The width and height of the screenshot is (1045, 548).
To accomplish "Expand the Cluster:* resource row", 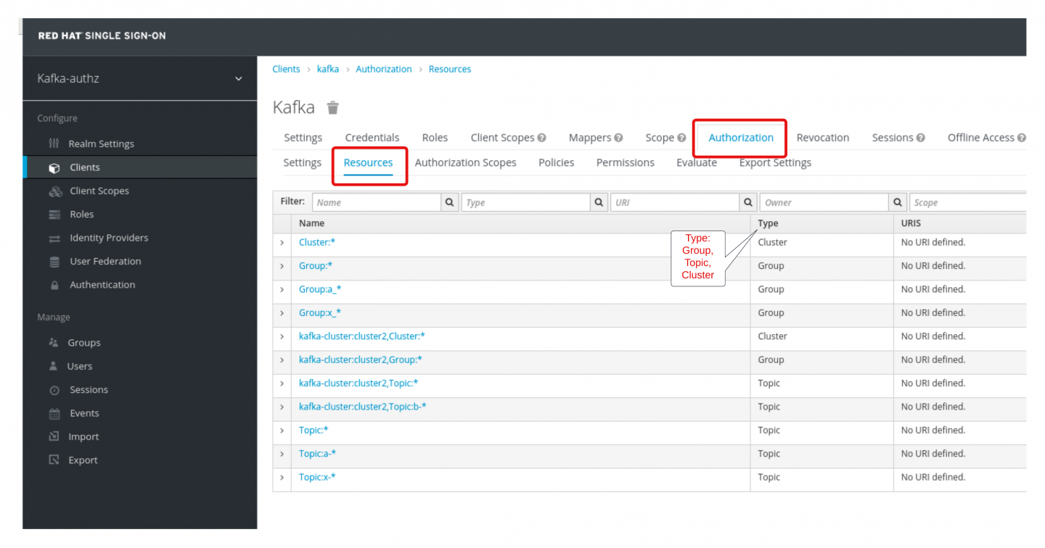I will tap(282, 243).
